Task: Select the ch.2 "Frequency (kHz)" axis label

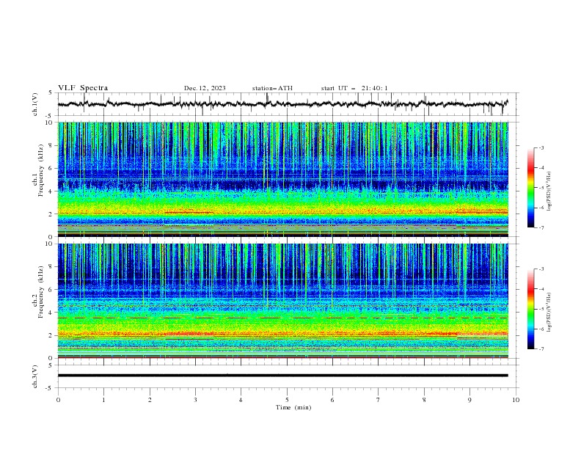Action: (x=41, y=292)
